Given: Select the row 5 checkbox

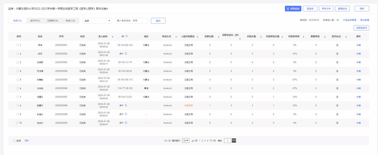Looking at the screenshot, I should coord(18,80).
